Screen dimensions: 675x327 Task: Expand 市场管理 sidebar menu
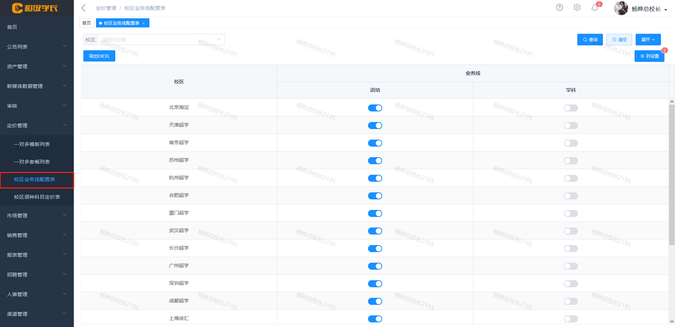(x=37, y=216)
